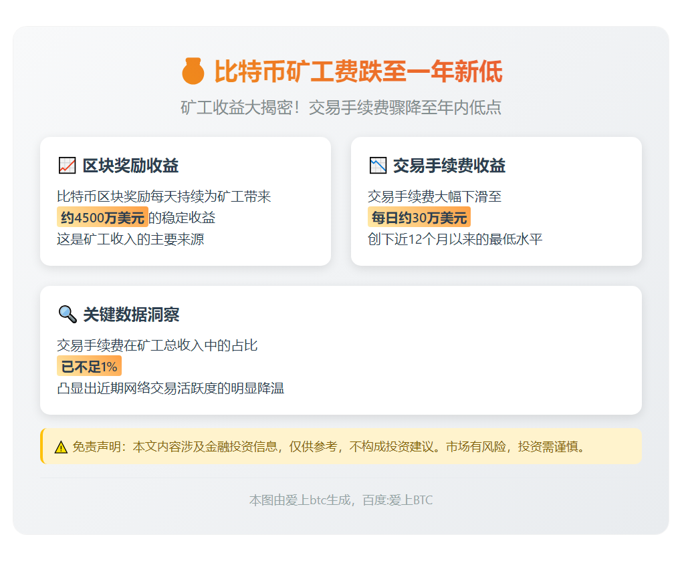
Task: Click the main title 比特币矿工费跌至一年新低
Action: coord(358,71)
